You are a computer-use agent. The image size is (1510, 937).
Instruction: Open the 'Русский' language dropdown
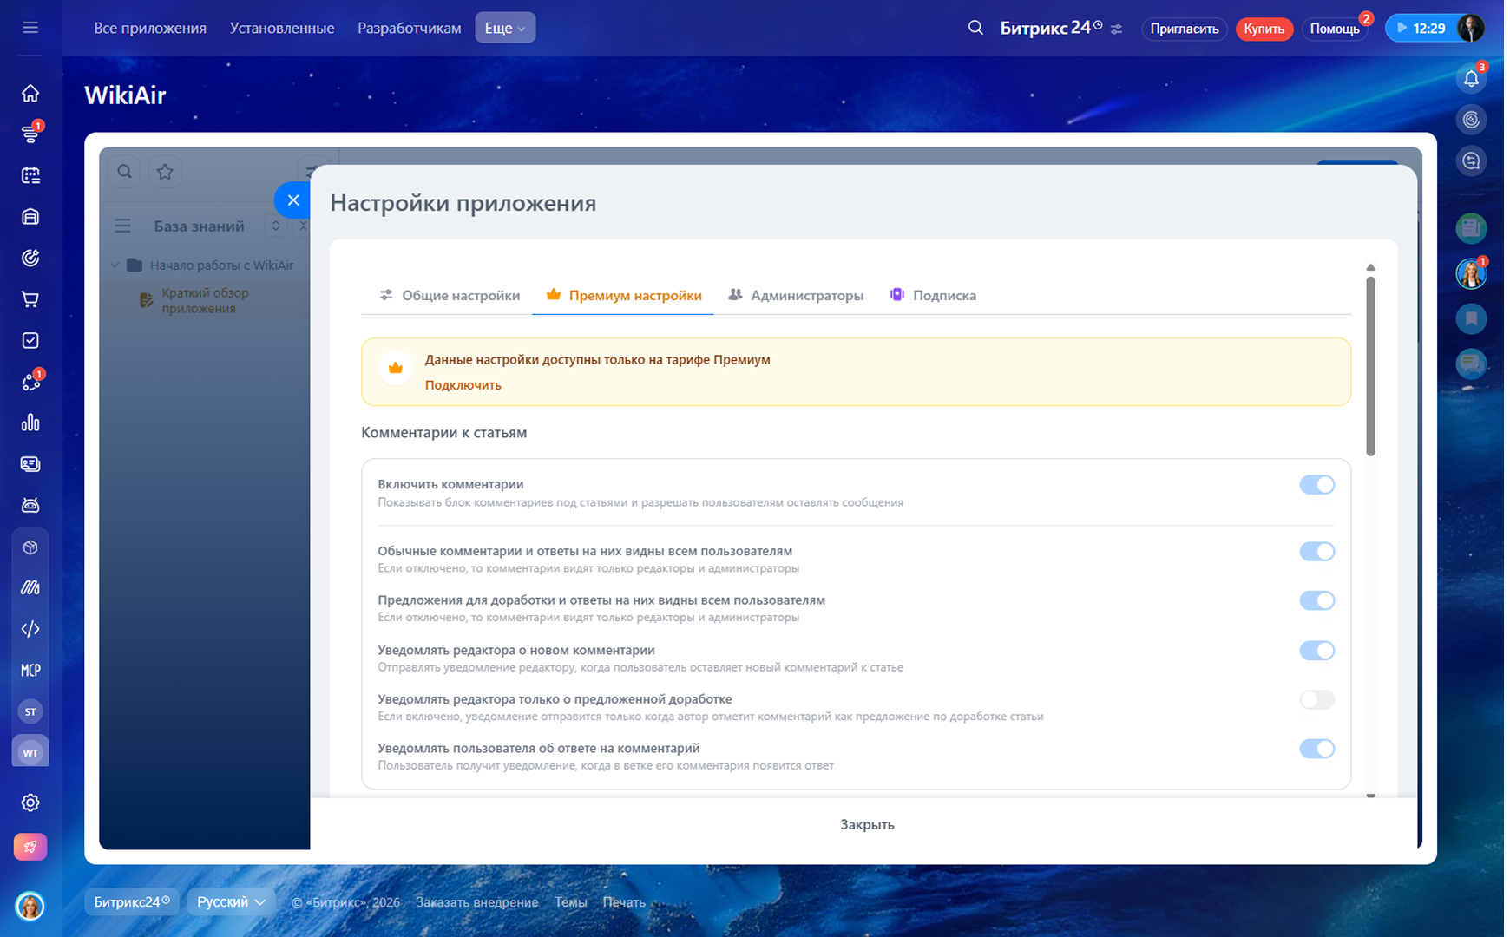[x=231, y=902]
